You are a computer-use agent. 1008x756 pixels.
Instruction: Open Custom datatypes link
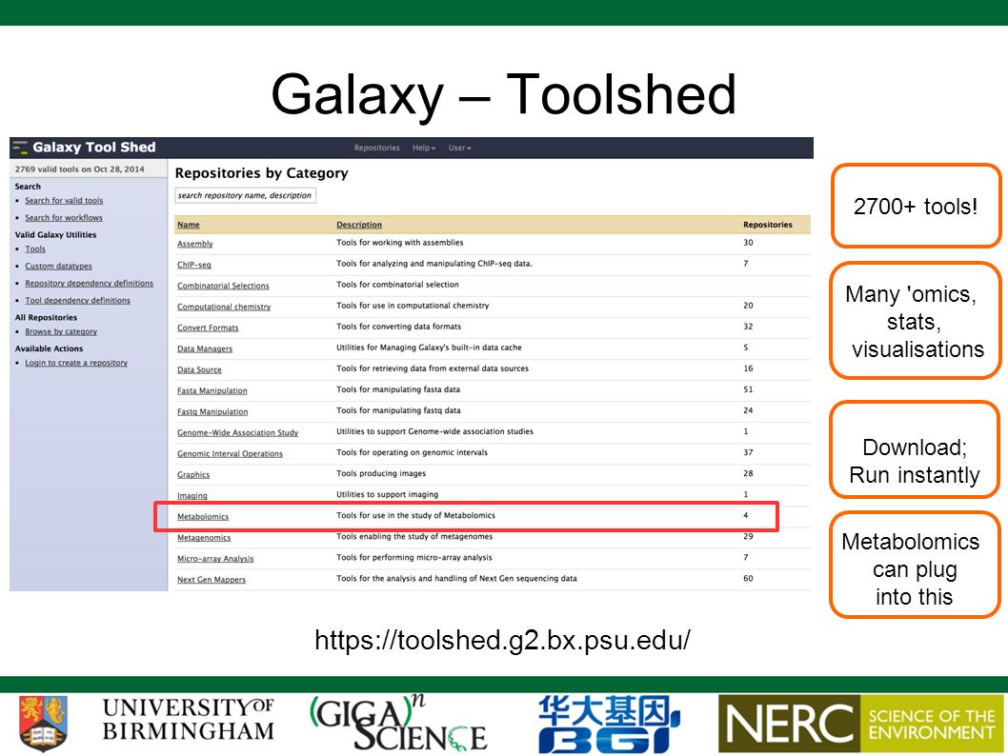(x=58, y=266)
